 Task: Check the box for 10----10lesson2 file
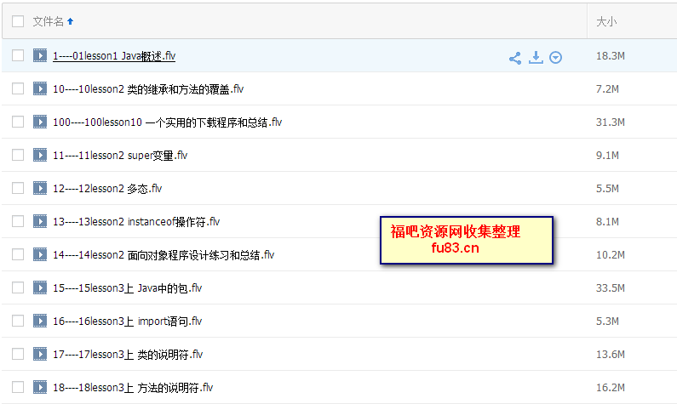18,88
